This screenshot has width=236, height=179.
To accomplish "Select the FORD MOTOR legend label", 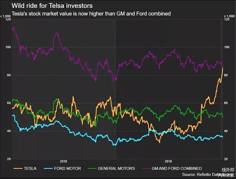I will 67,169.
